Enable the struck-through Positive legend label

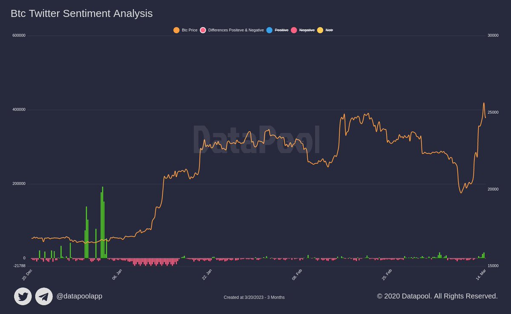pos(281,30)
